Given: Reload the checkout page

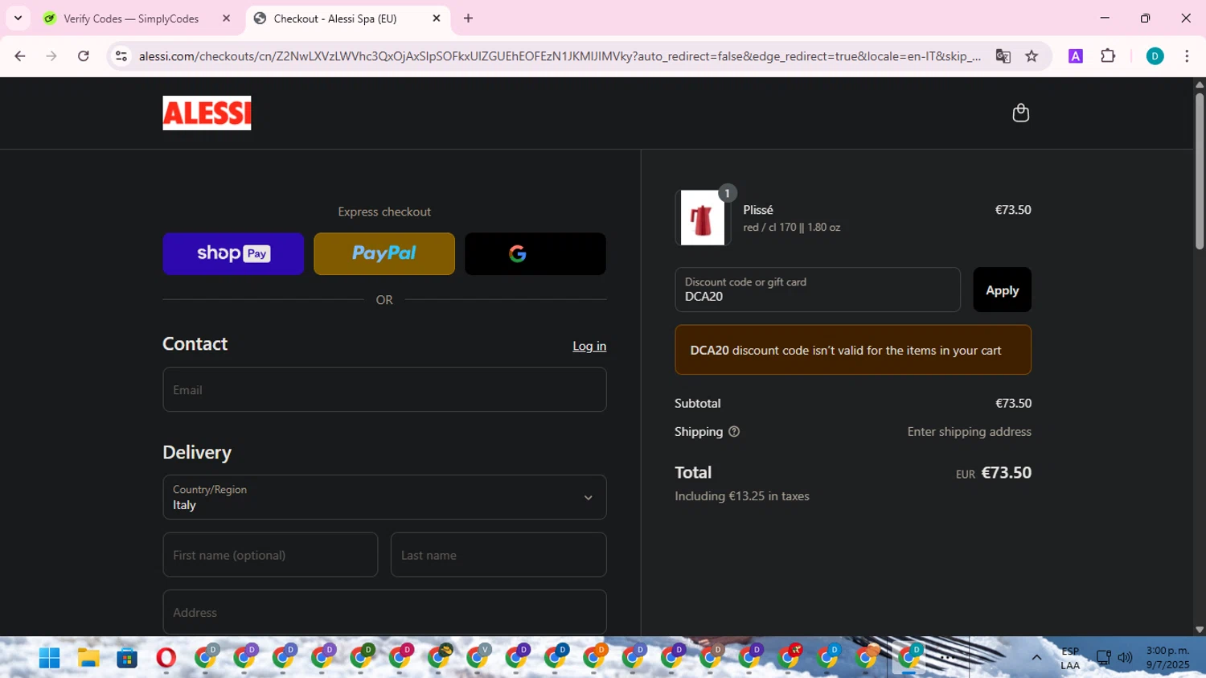Looking at the screenshot, I should [x=84, y=56].
